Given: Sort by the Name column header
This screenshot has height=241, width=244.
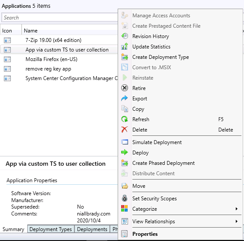Looking at the screenshot, I should pos(70,30).
